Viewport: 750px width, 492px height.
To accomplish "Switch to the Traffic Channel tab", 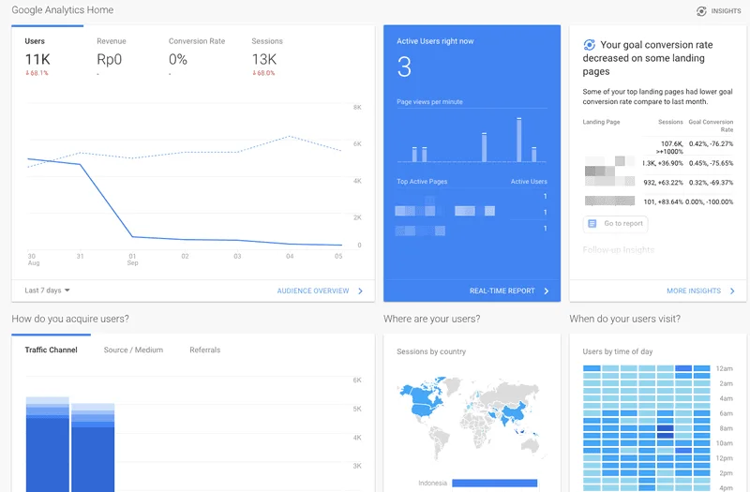I will click(51, 350).
